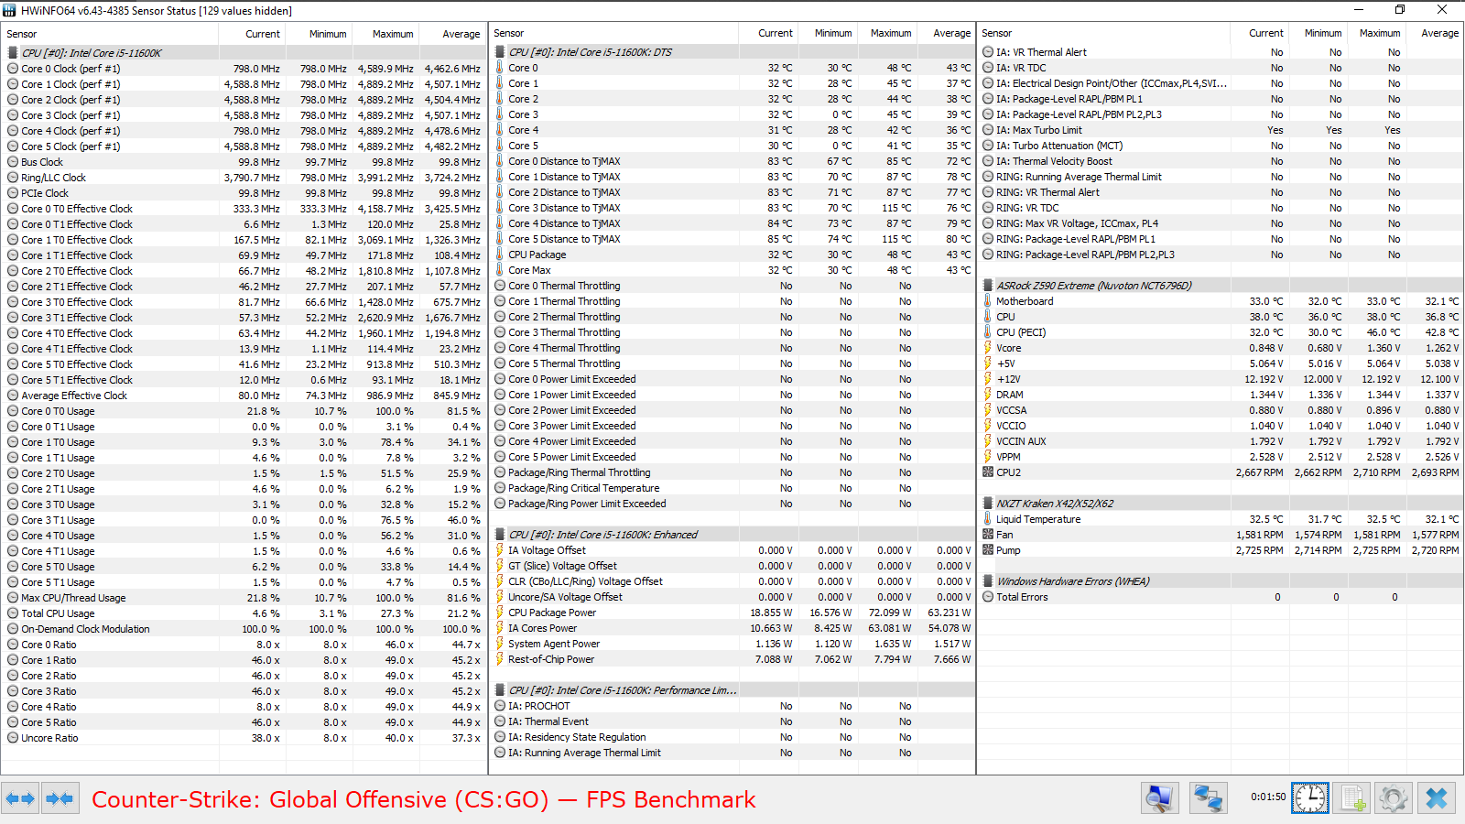Screen dimensions: 1465x824
Task: Reset the min/max values with the clock button
Action: [x=1310, y=798]
